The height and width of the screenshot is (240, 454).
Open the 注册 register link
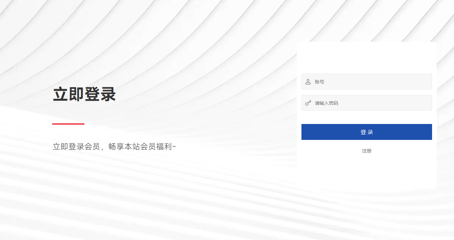(367, 151)
